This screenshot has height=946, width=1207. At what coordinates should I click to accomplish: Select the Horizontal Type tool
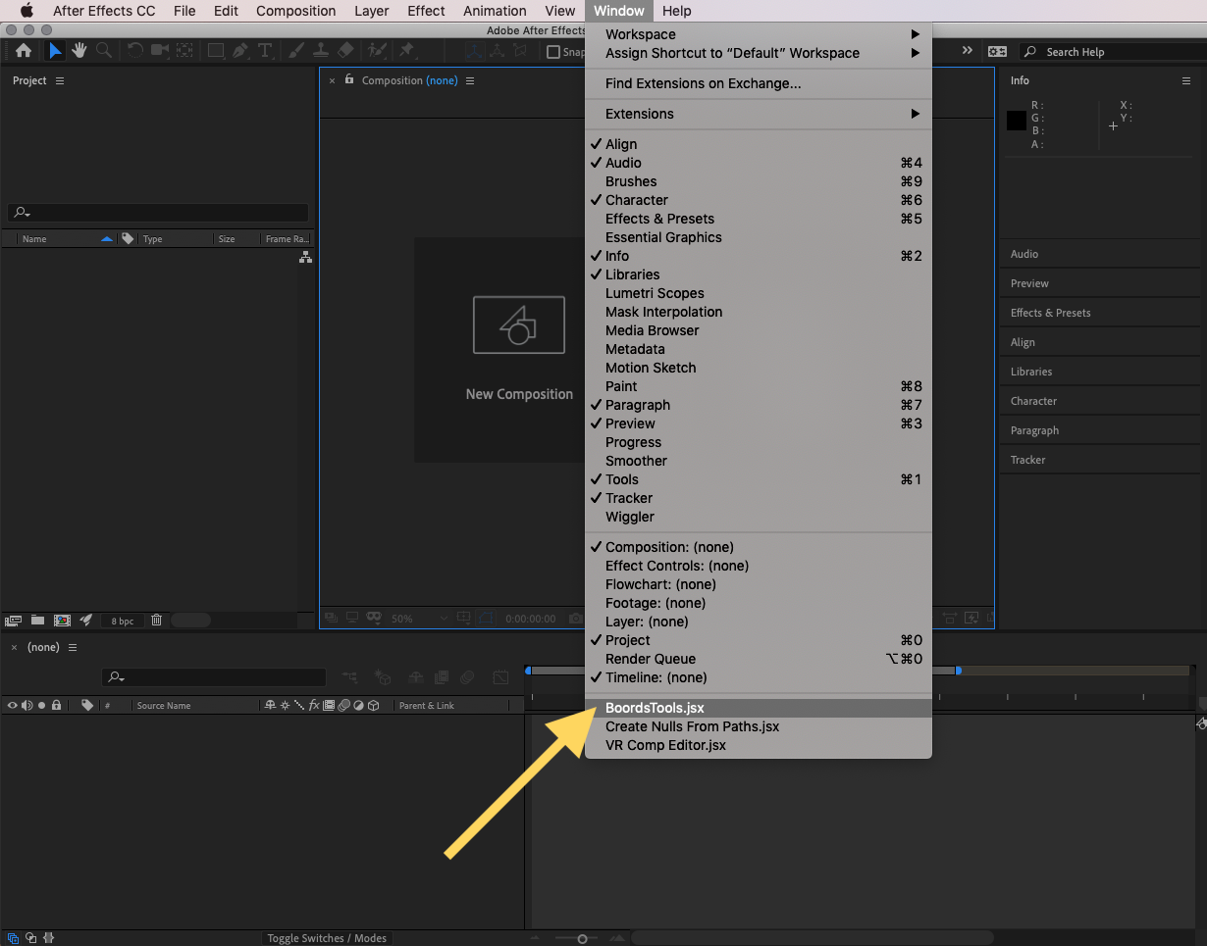click(264, 51)
